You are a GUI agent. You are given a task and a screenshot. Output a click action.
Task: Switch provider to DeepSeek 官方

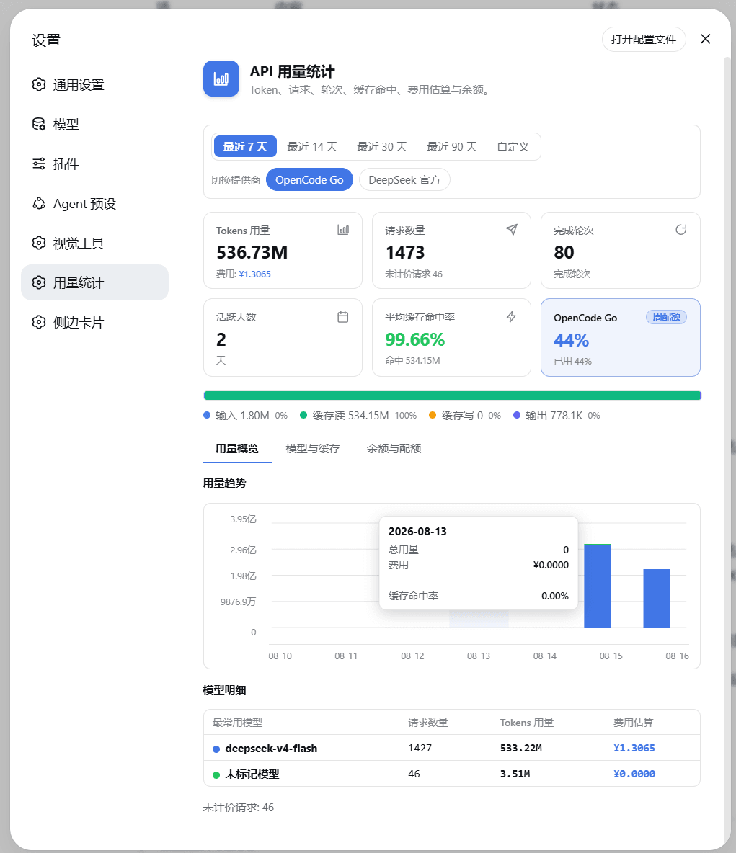point(404,179)
